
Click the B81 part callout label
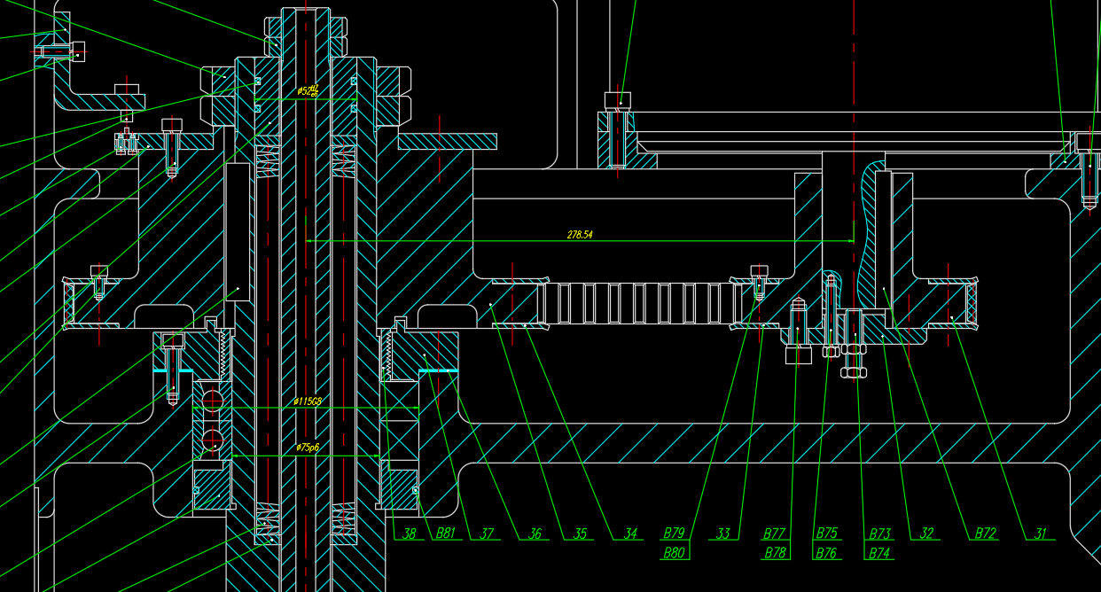[445, 534]
